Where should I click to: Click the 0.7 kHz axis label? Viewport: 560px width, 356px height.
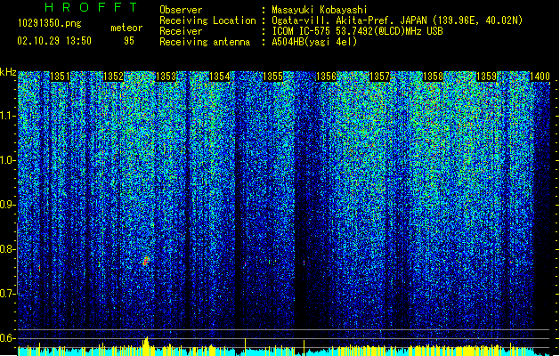click(x=8, y=294)
